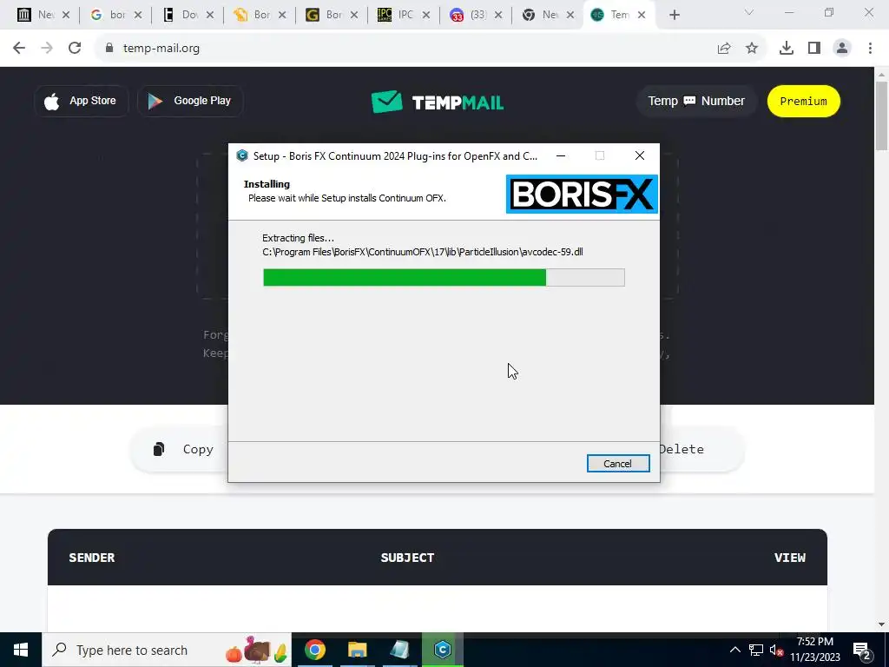The width and height of the screenshot is (889, 667).
Task: Open File Explorer from taskbar
Action: point(357,650)
